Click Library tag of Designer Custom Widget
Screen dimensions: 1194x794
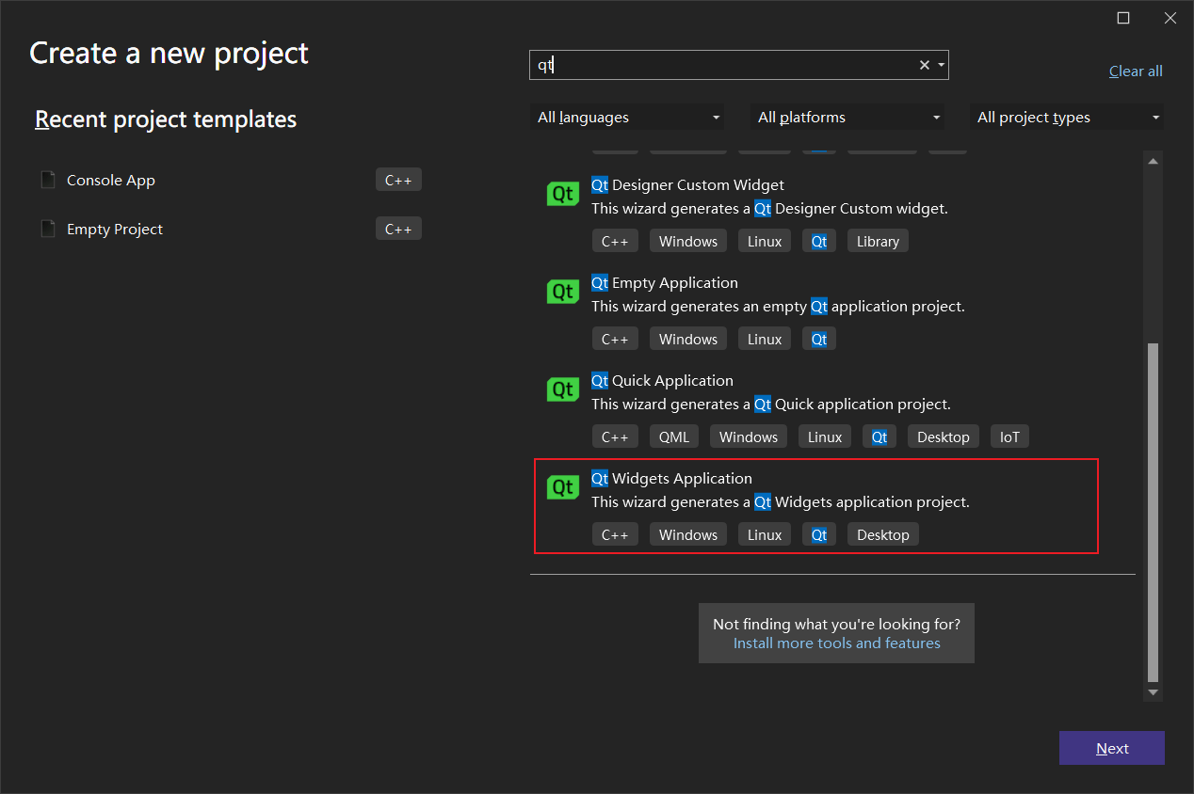point(878,241)
